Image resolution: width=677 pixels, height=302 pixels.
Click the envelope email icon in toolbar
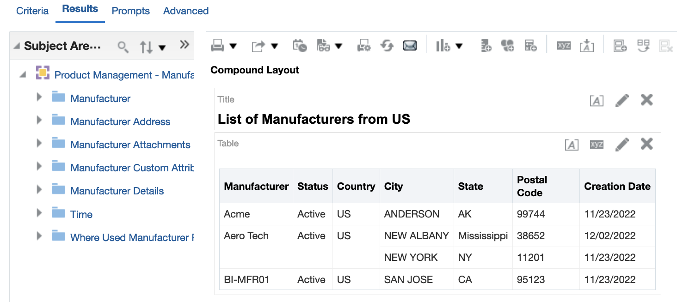(410, 45)
